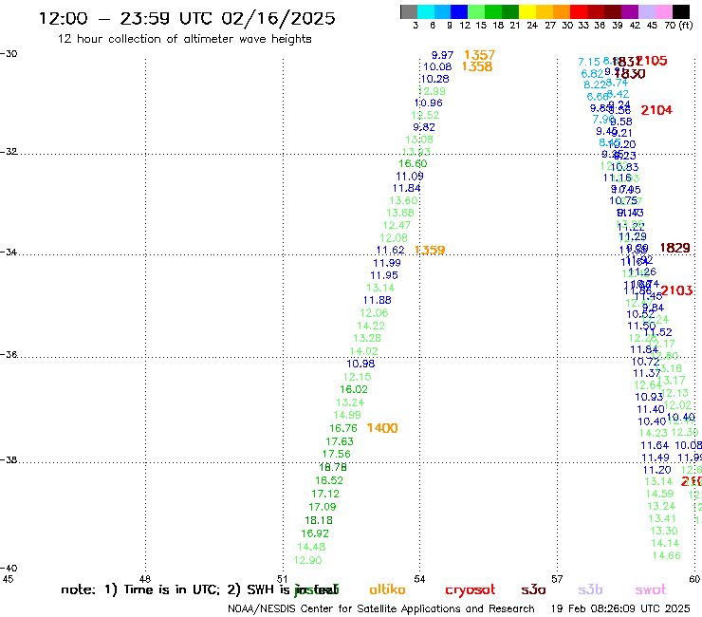Click the '19 Feb 08:26:09 UTC 2025' timestamp
Viewport: 702px width, 617px height.
point(620,609)
